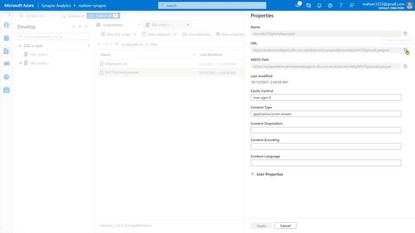Collapse the Develop panel with double chevron
Screen dimensions: 415x233
tap(86, 27)
